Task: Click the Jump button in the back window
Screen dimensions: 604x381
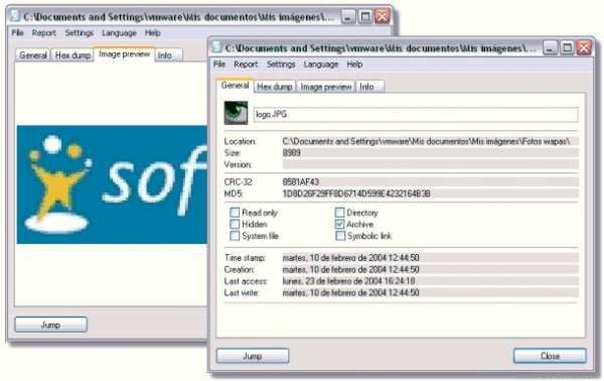Action: 51,325
